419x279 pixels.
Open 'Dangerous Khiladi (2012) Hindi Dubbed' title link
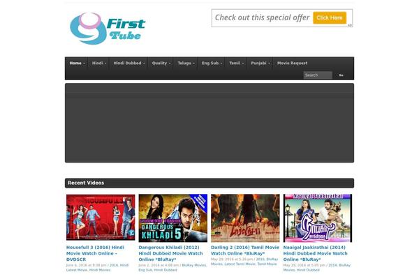170,253
